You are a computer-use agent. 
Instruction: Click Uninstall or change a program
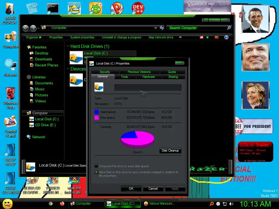122,37
